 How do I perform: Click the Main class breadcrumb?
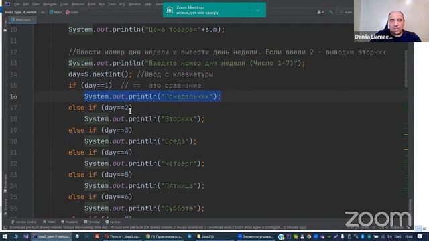(56, 12)
